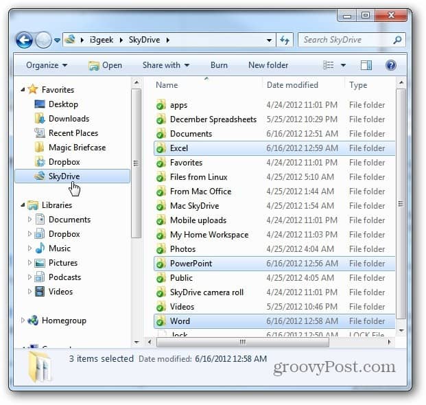The width and height of the screenshot is (426, 405).
Task: Select From Mac Office folder
Action: [200, 192]
